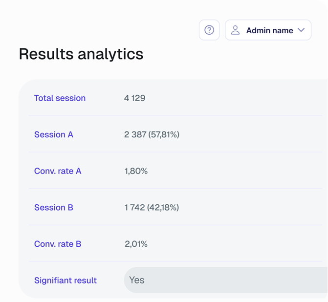Expand the Admin name chevron arrow
This screenshot has width=328, height=302.
[301, 30]
